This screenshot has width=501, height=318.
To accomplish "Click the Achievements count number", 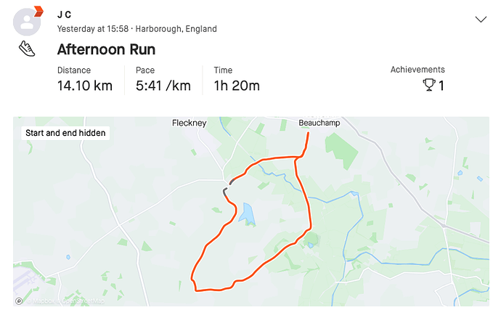I will pos(441,86).
